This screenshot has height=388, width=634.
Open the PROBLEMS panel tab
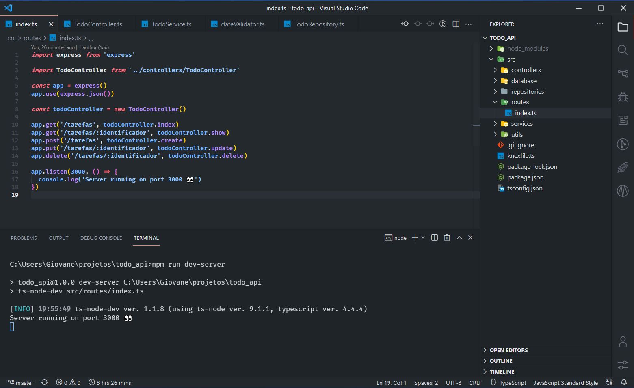(24, 238)
